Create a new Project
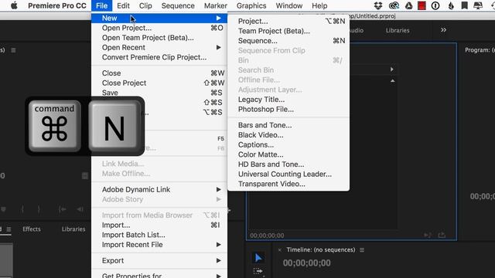The image size is (495, 278). coord(288,21)
